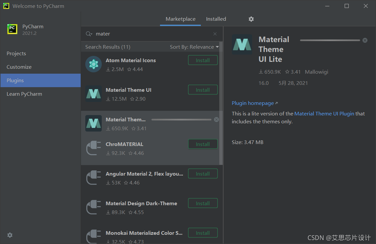Click the 12.5M downloads count
This screenshot has height=244, width=376.
coord(116,99)
